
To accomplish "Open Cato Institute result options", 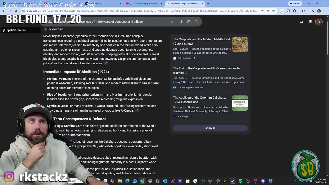I will coord(194,58).
